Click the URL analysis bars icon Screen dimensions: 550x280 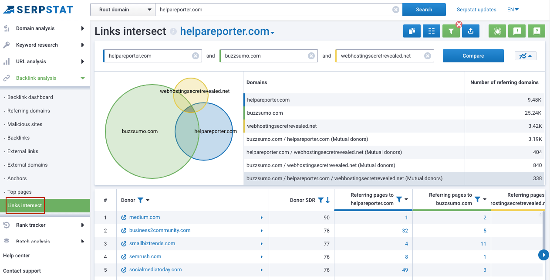pyautogui.click(x=7, y=61)
